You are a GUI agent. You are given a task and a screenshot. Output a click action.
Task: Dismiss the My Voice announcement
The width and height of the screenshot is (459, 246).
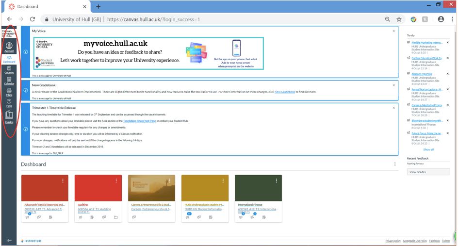coord(393,31)
